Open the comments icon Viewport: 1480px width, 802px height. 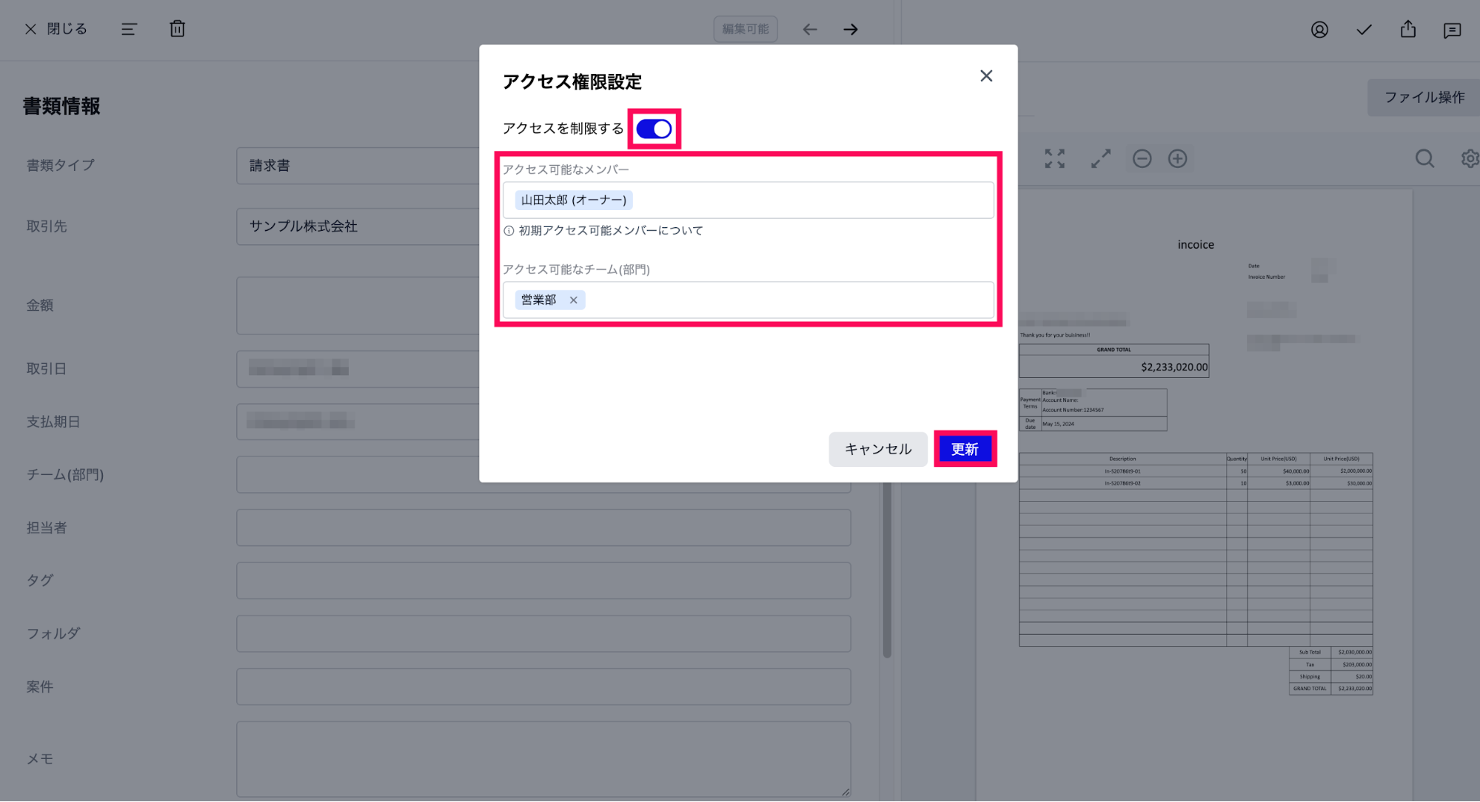(x=1452, y=30)
